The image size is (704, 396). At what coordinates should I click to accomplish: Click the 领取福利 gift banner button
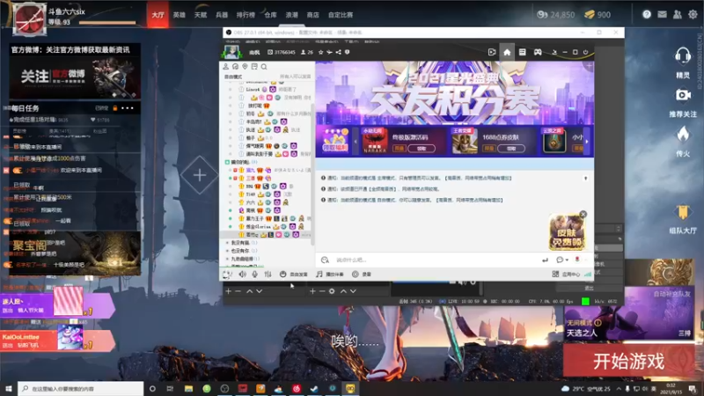coord(335,141)
